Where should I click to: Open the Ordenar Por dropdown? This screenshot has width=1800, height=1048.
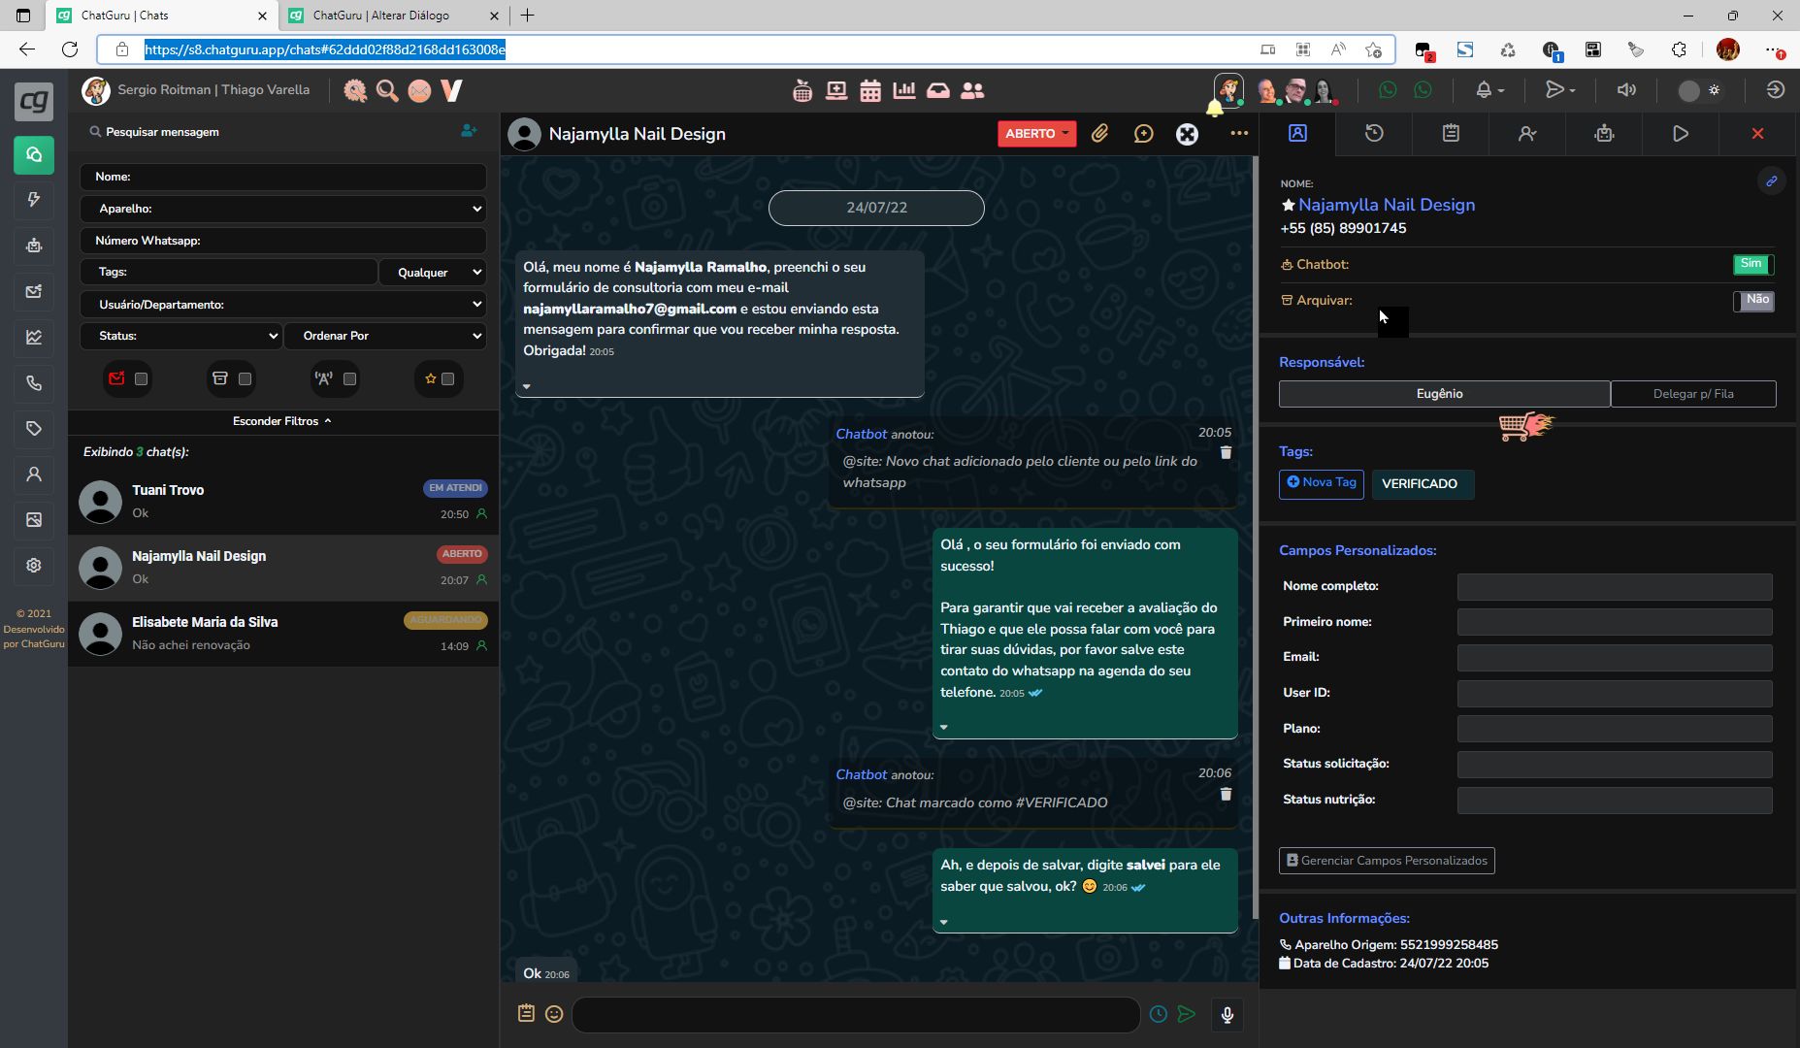(x=386, y=336)
